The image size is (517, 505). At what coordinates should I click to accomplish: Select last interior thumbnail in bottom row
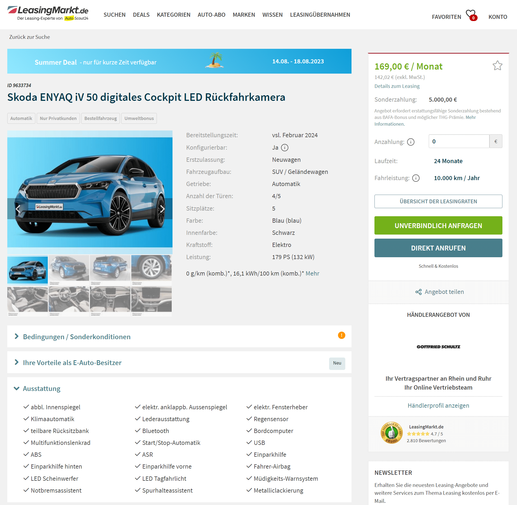[151, 301]
